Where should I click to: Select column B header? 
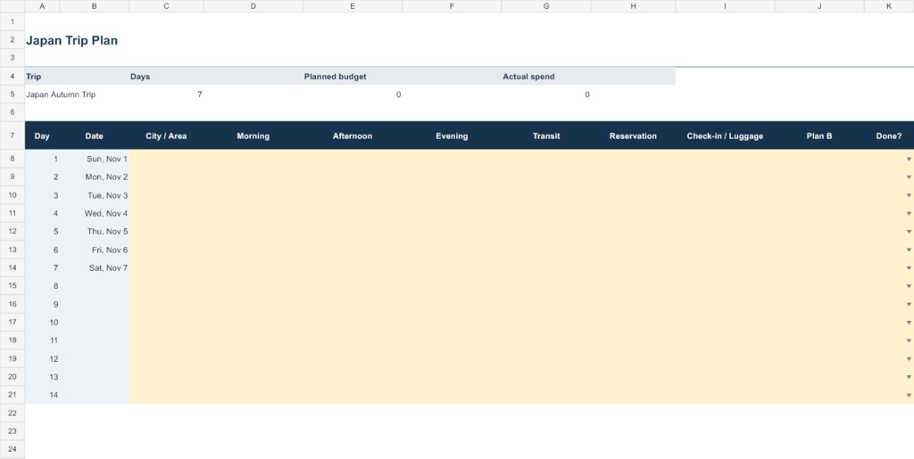pyautogui.click(x=94, y=6)
